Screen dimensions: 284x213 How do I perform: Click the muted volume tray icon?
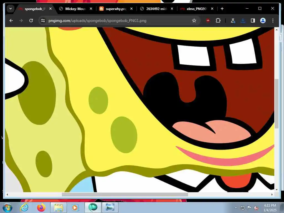[x=256, y=208]
